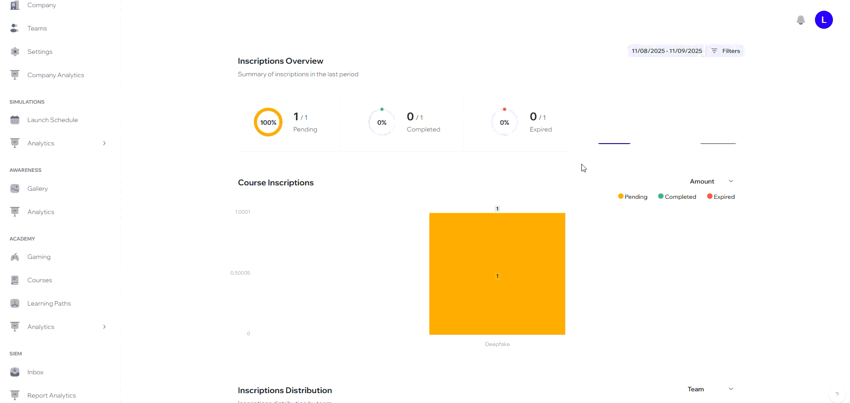Open the user avatar profile menu
The width and height of the screenshot is (850, 403).
tap(823, 20)
